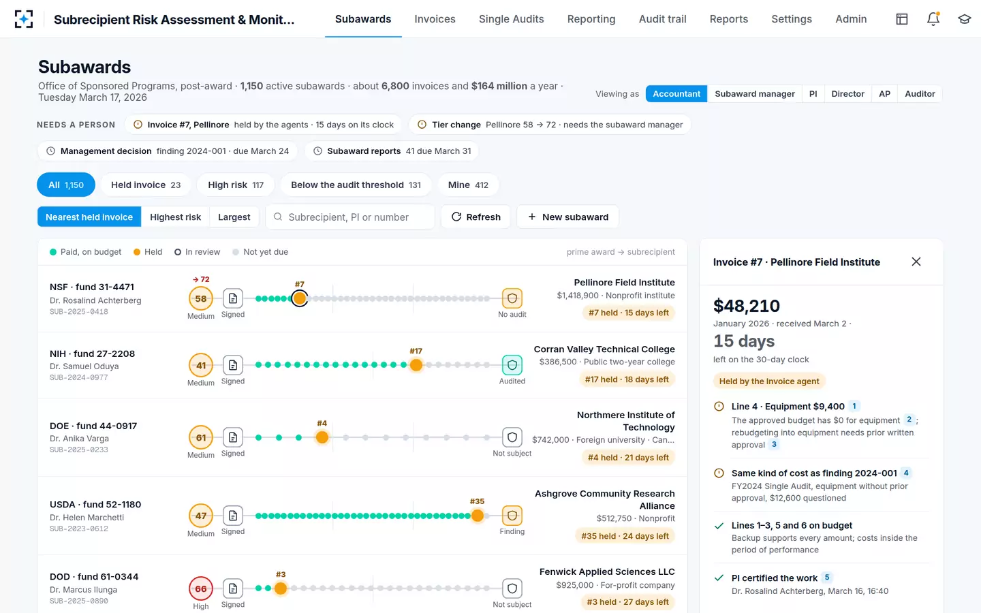Go to Invoices tab

[435, 19]
